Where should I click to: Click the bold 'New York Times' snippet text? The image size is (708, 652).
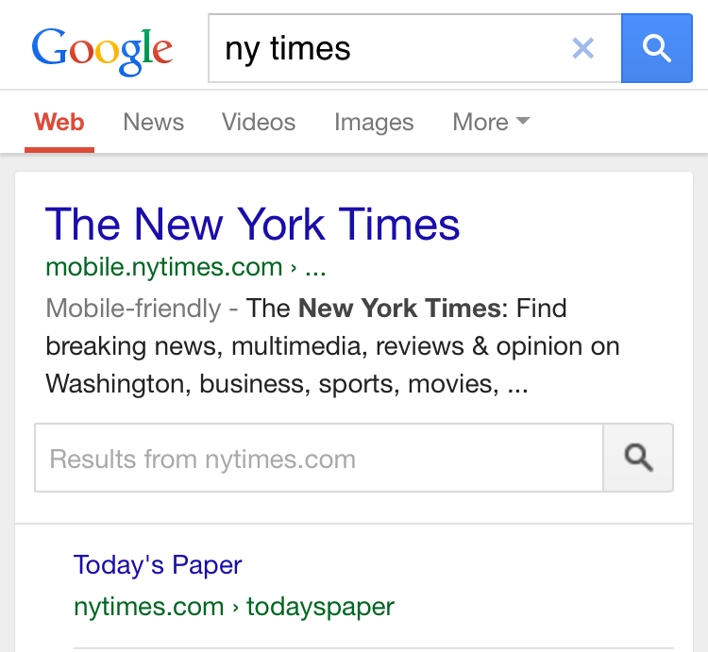click(399, 308)
